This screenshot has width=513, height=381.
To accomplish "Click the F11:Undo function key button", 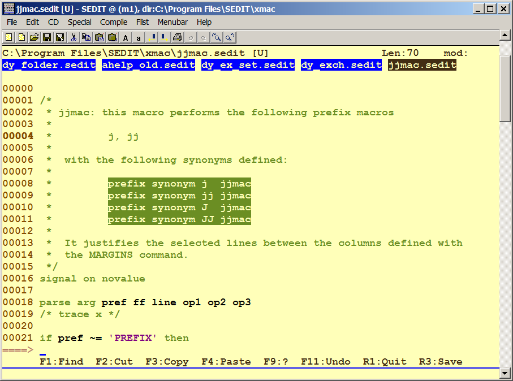I will (326, 362).
